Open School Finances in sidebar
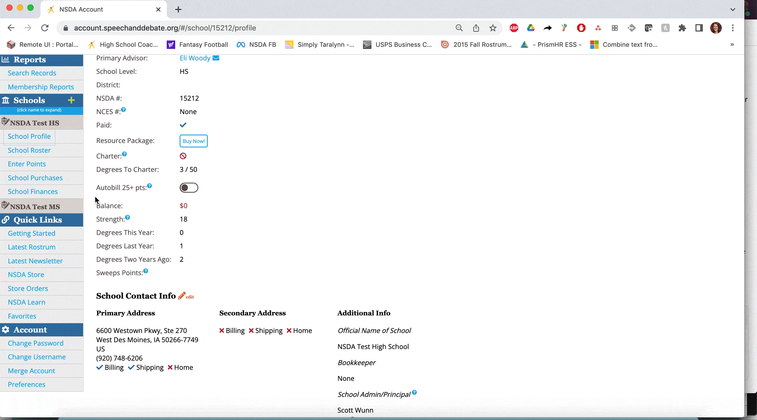 pos(33,192)
